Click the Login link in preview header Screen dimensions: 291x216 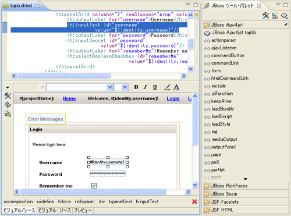tap(173, 98)
